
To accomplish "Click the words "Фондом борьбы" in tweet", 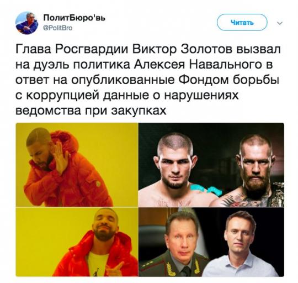I will (228, 80).
